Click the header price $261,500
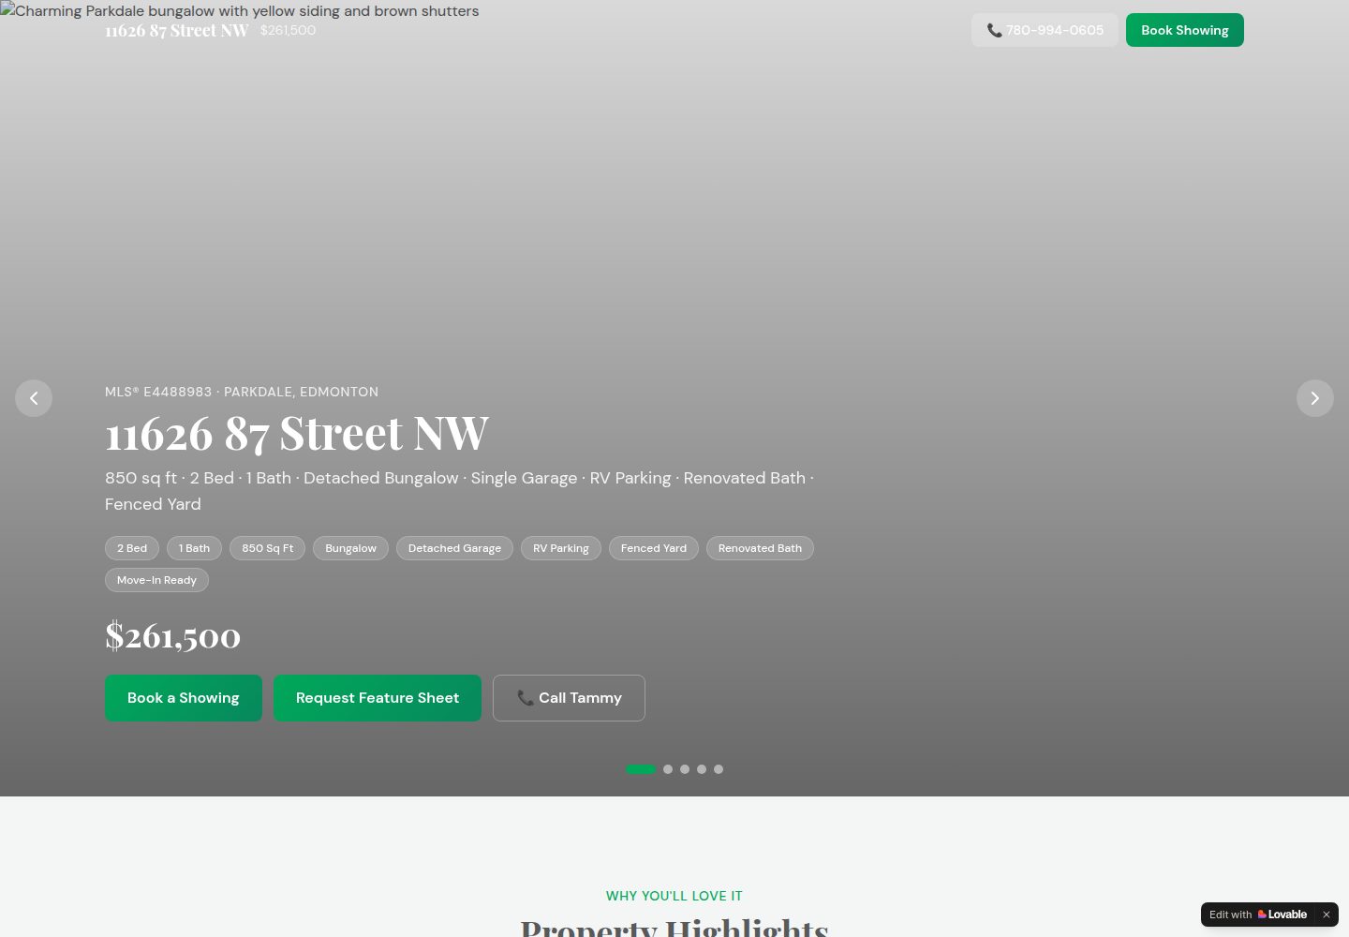1349x937 pixels. [x=288, y=30]
